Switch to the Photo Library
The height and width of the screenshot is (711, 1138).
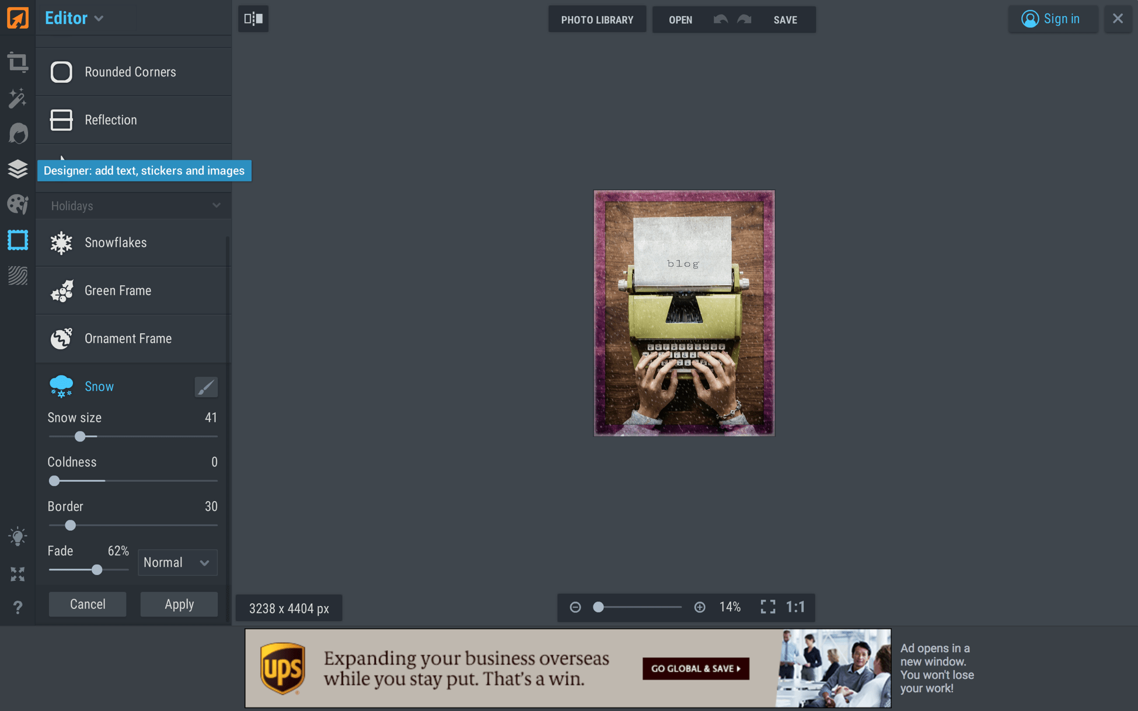coord(597,19)
